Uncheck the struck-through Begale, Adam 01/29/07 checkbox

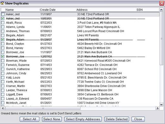[3, 39]
